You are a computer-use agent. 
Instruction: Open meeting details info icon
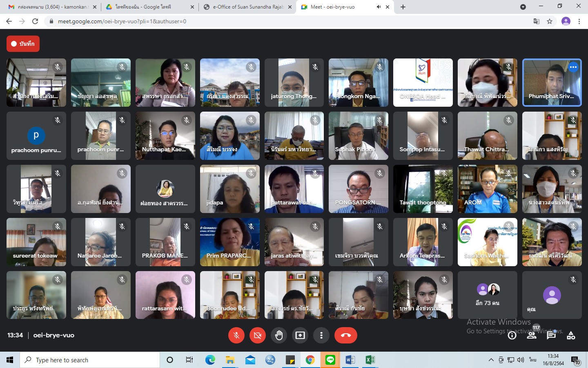(x=512, y=336)
